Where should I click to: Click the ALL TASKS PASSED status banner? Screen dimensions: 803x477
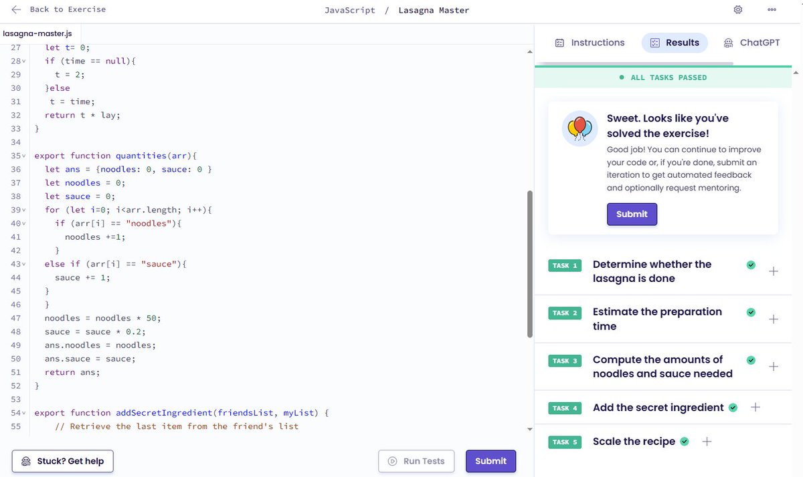662,77
